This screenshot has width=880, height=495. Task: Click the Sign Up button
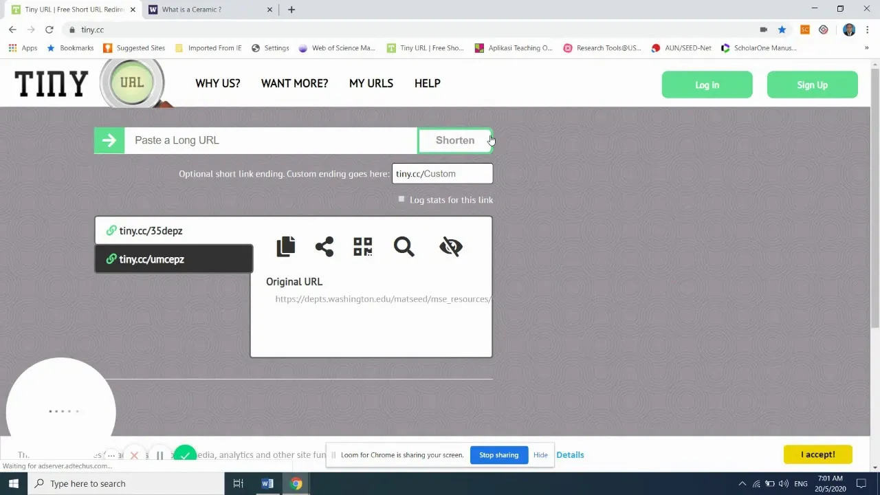click(x=812, y=85)
